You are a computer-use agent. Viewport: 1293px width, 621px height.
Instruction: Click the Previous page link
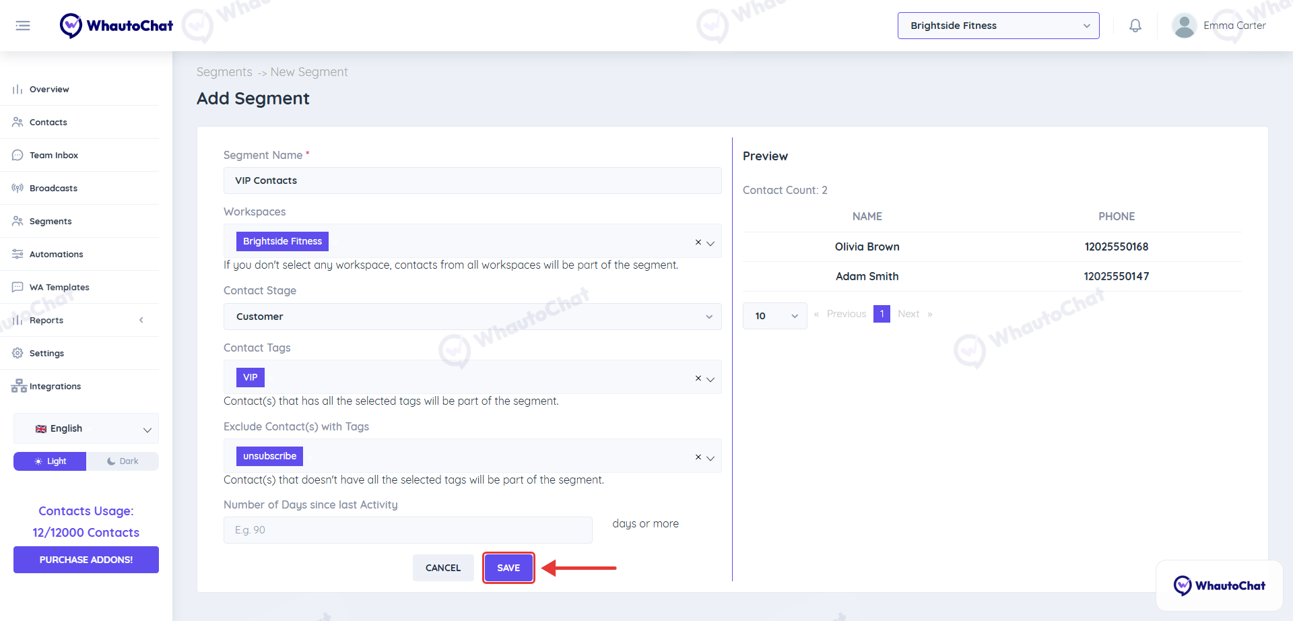pos(846,314)
